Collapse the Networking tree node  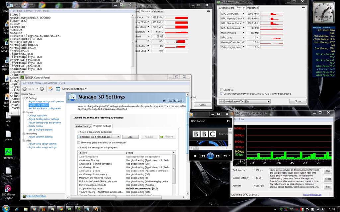tap(24, 133)
